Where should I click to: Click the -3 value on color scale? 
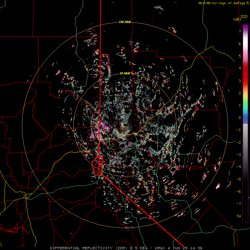[239, 155]
